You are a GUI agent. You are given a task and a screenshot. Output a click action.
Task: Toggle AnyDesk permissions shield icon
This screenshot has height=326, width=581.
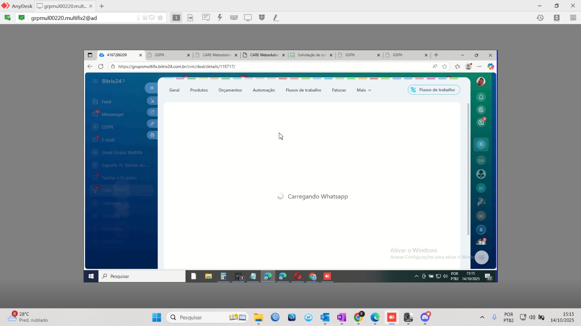pos(262,17)
